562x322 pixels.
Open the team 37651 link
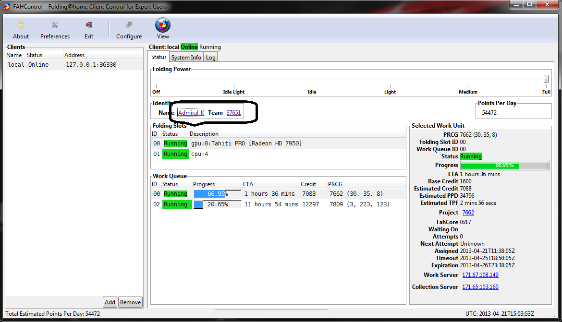tap(234, 112)
